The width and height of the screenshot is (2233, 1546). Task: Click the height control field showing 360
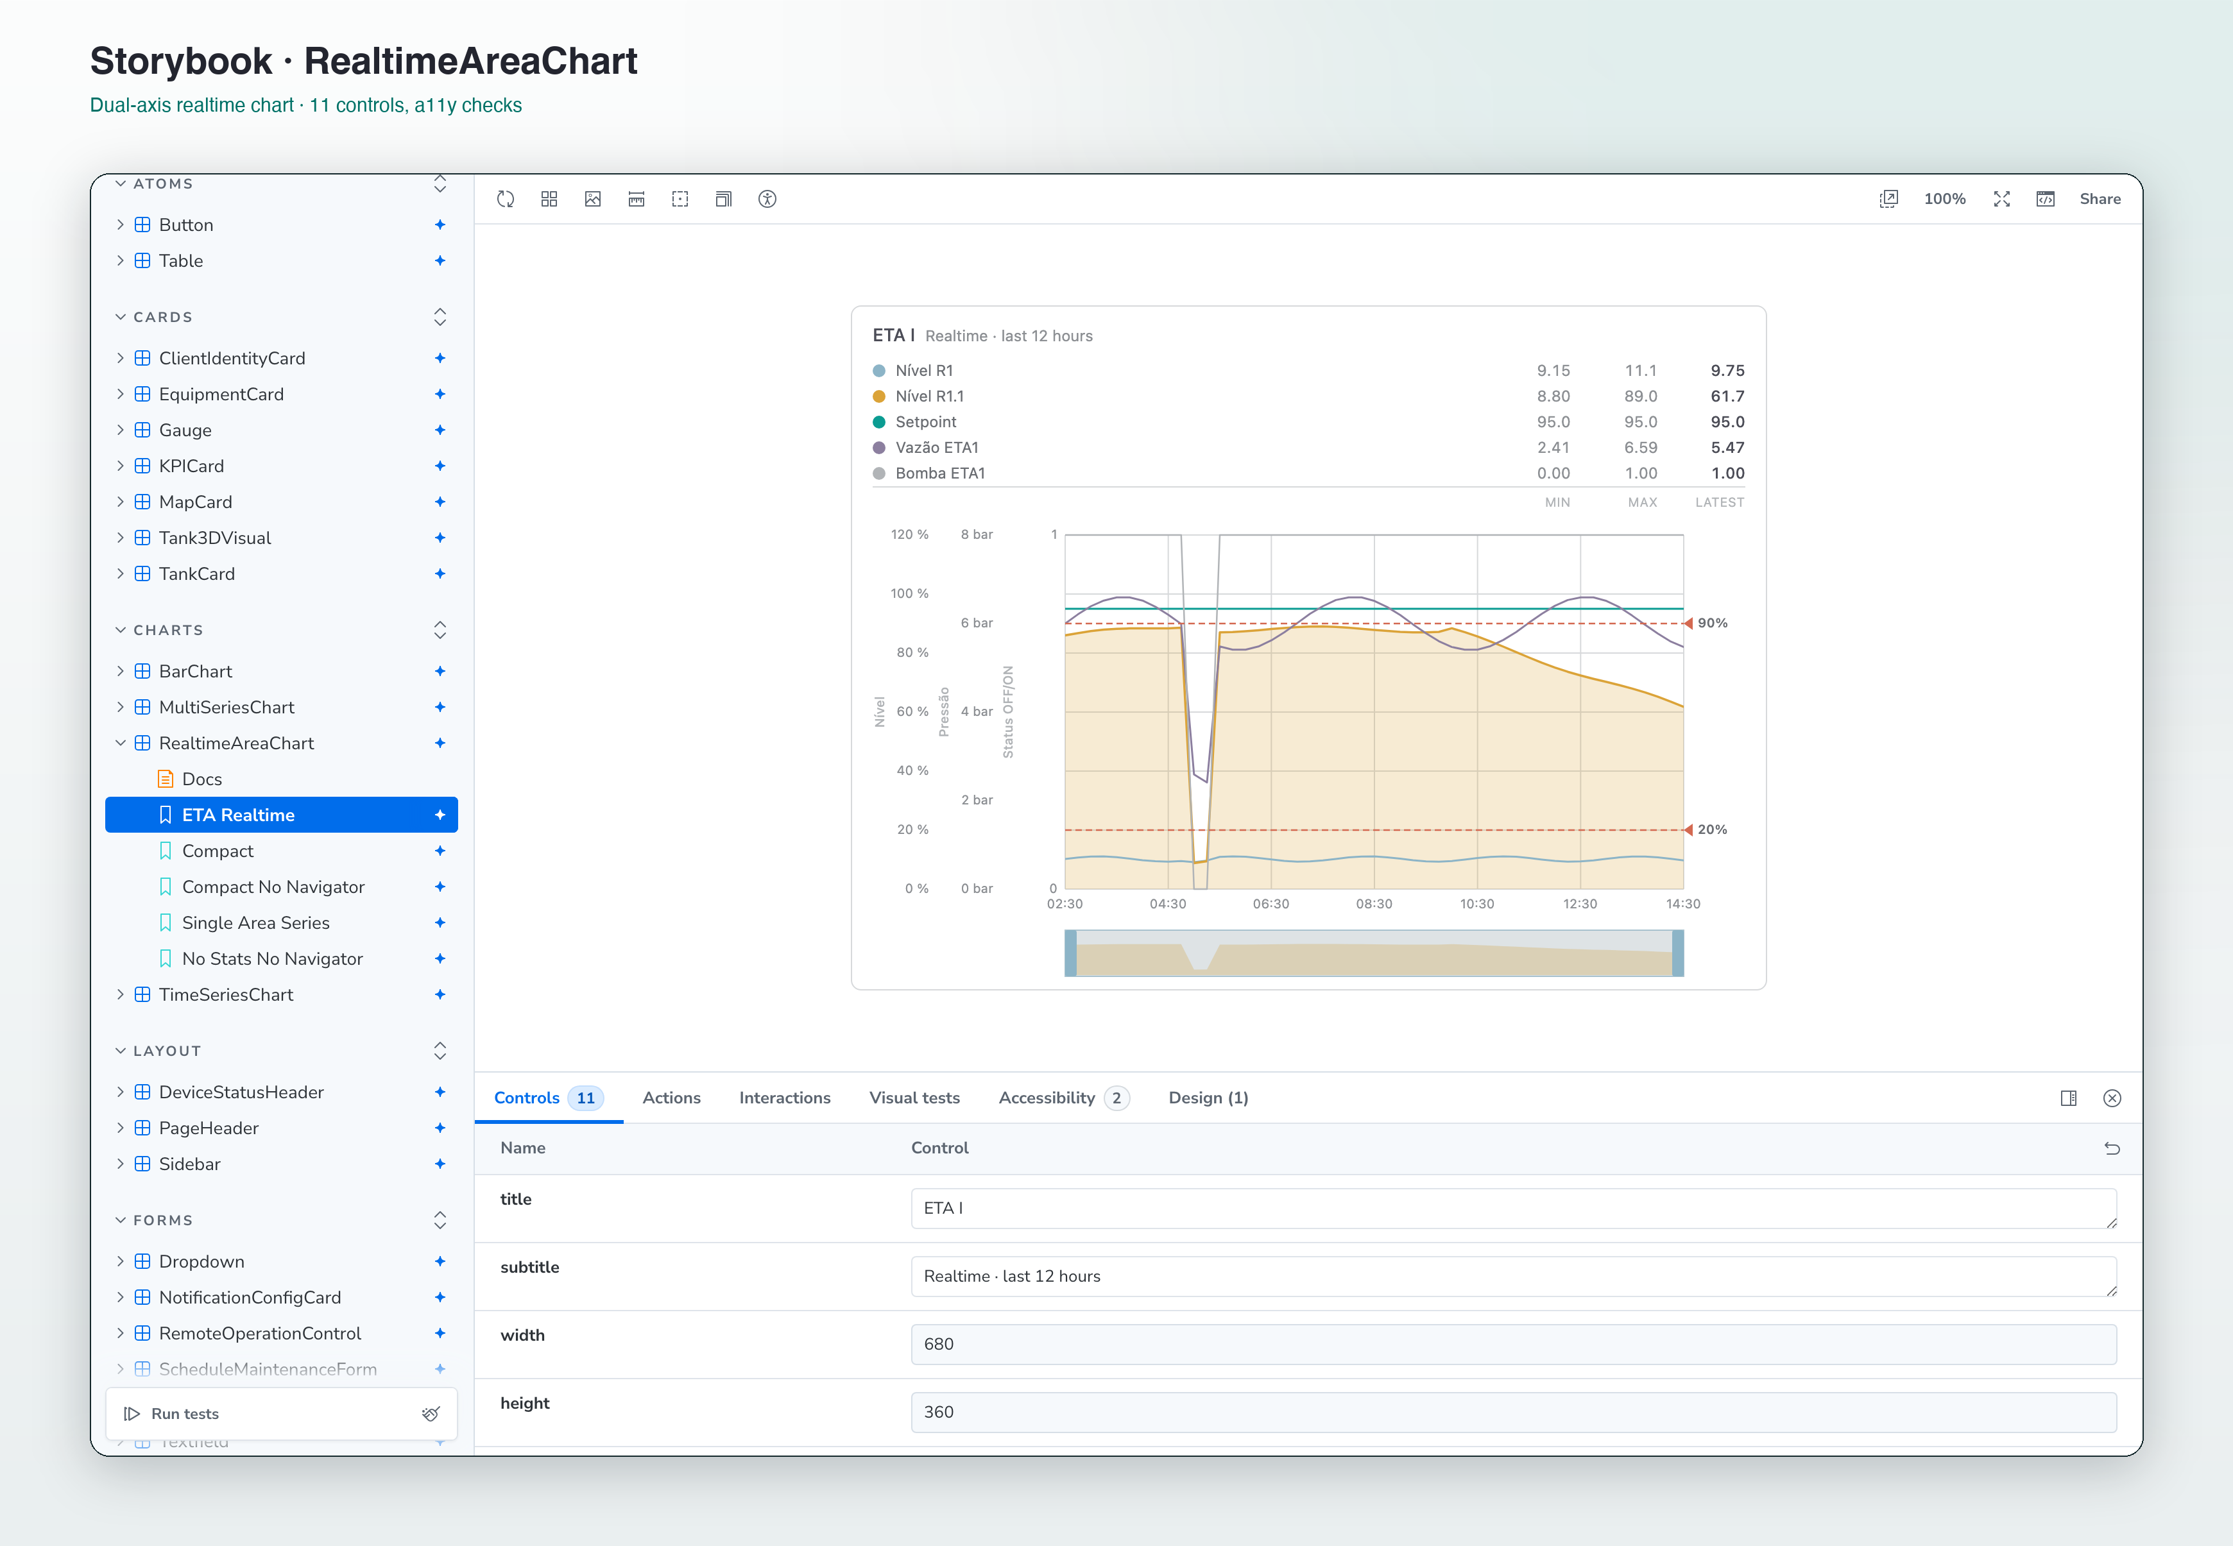point(1513,1411)
